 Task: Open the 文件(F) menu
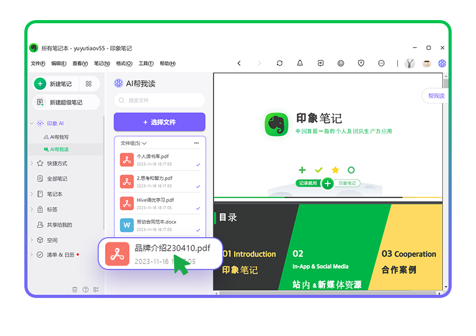(38, 63)
